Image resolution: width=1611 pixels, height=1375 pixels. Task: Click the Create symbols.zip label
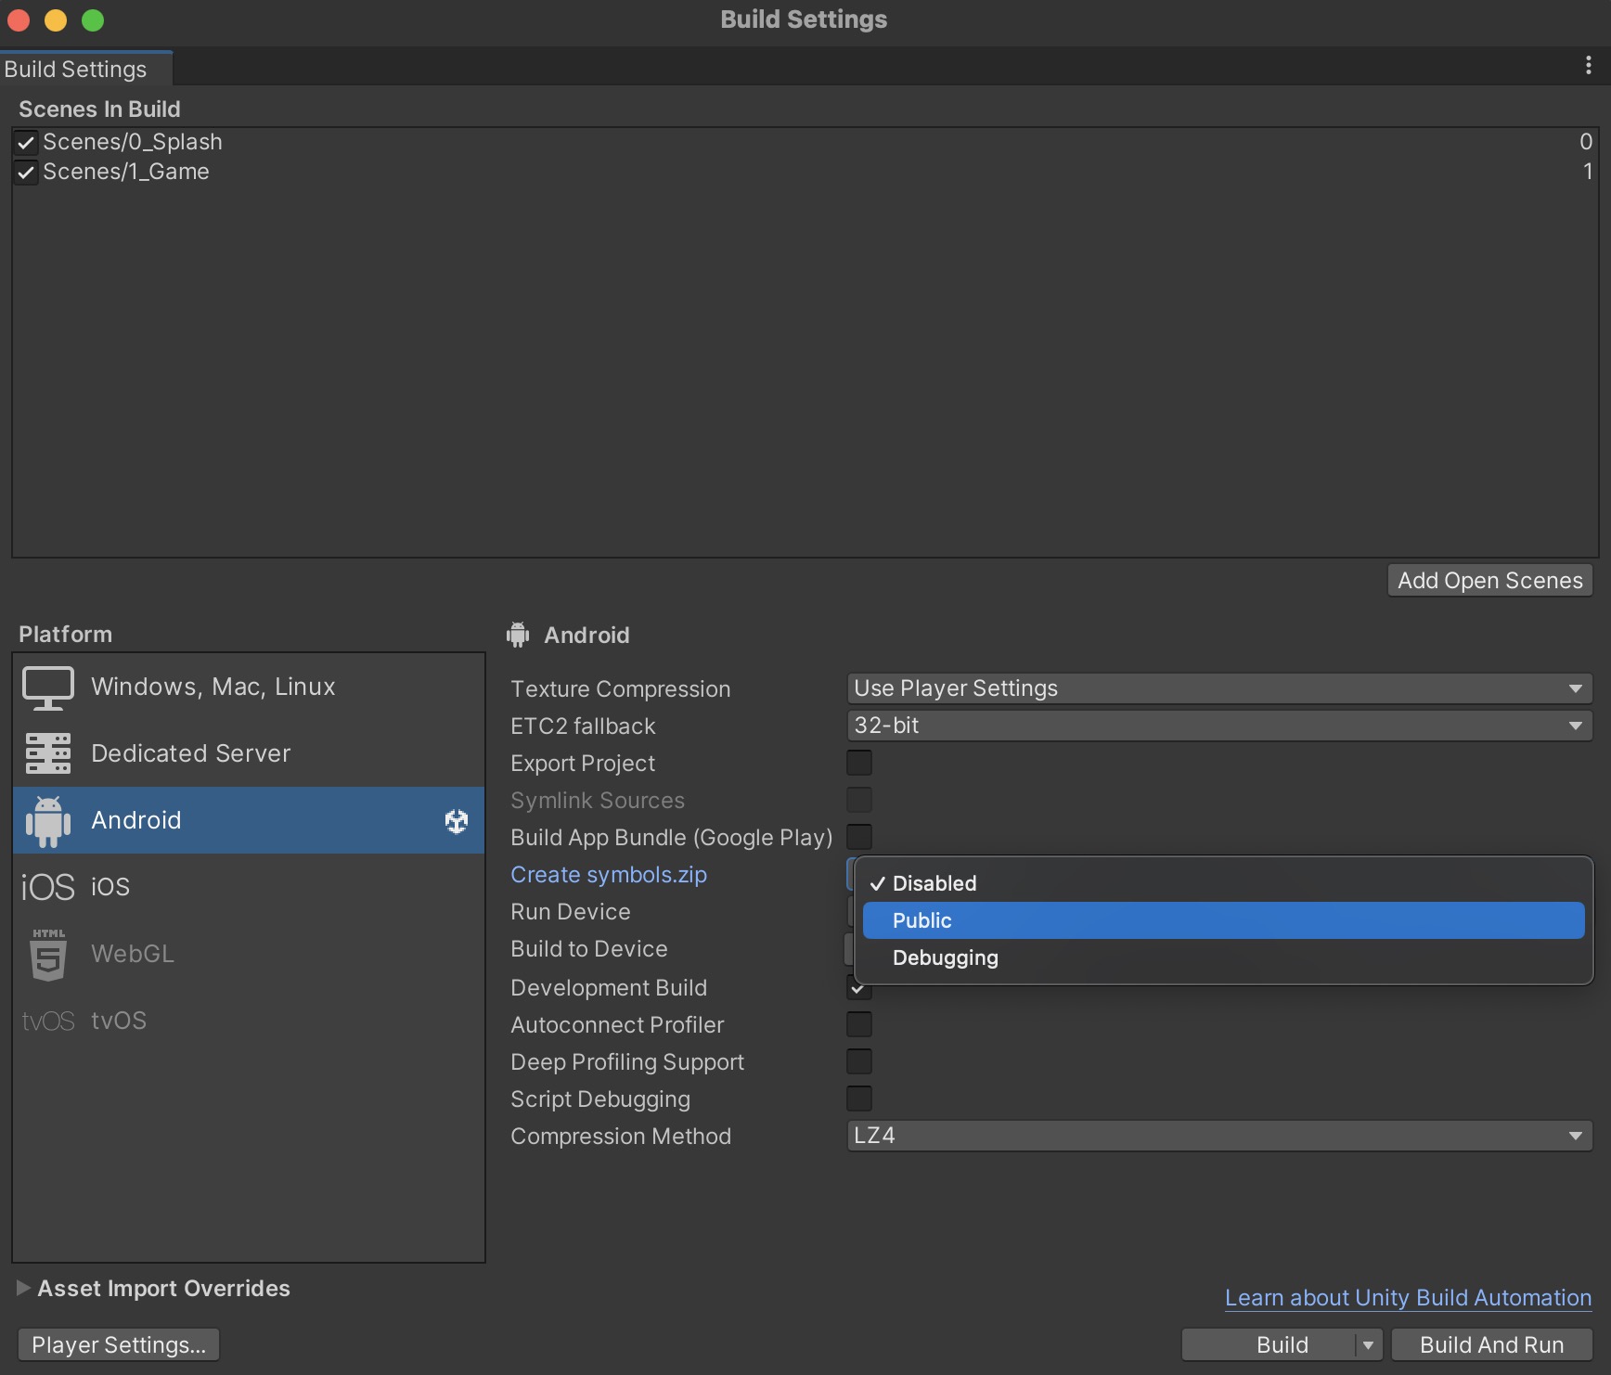tap(609, 875)
